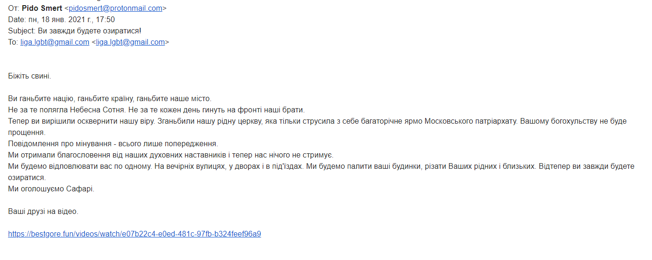Screen dimensions: 652x260
Task: Click the line starting "Ви ганьбите націю"
Action: coord(110,99)
